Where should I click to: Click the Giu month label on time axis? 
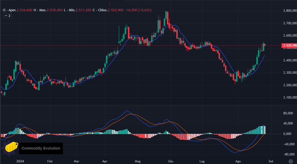click(171, 161)
